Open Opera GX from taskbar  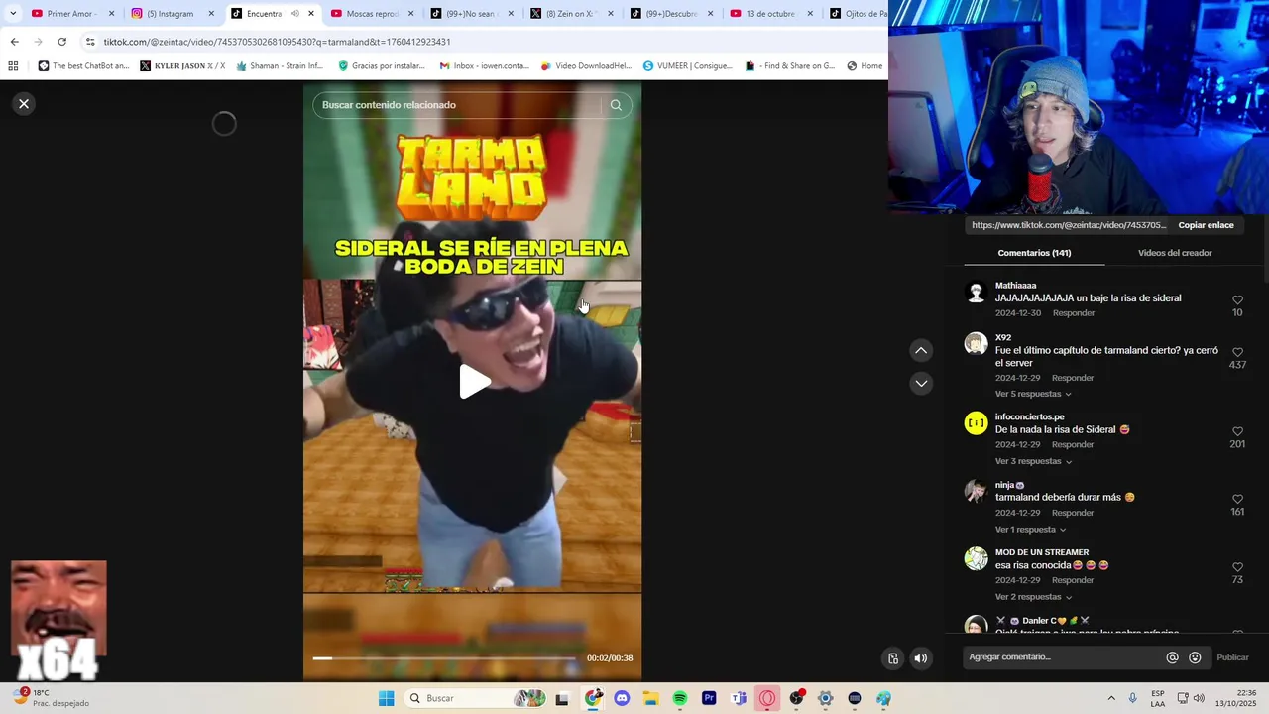[x=767, y=698]
